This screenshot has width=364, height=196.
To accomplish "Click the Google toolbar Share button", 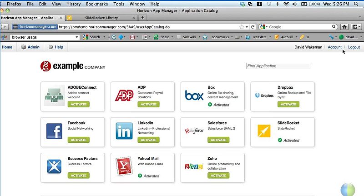I will point(162,37).
